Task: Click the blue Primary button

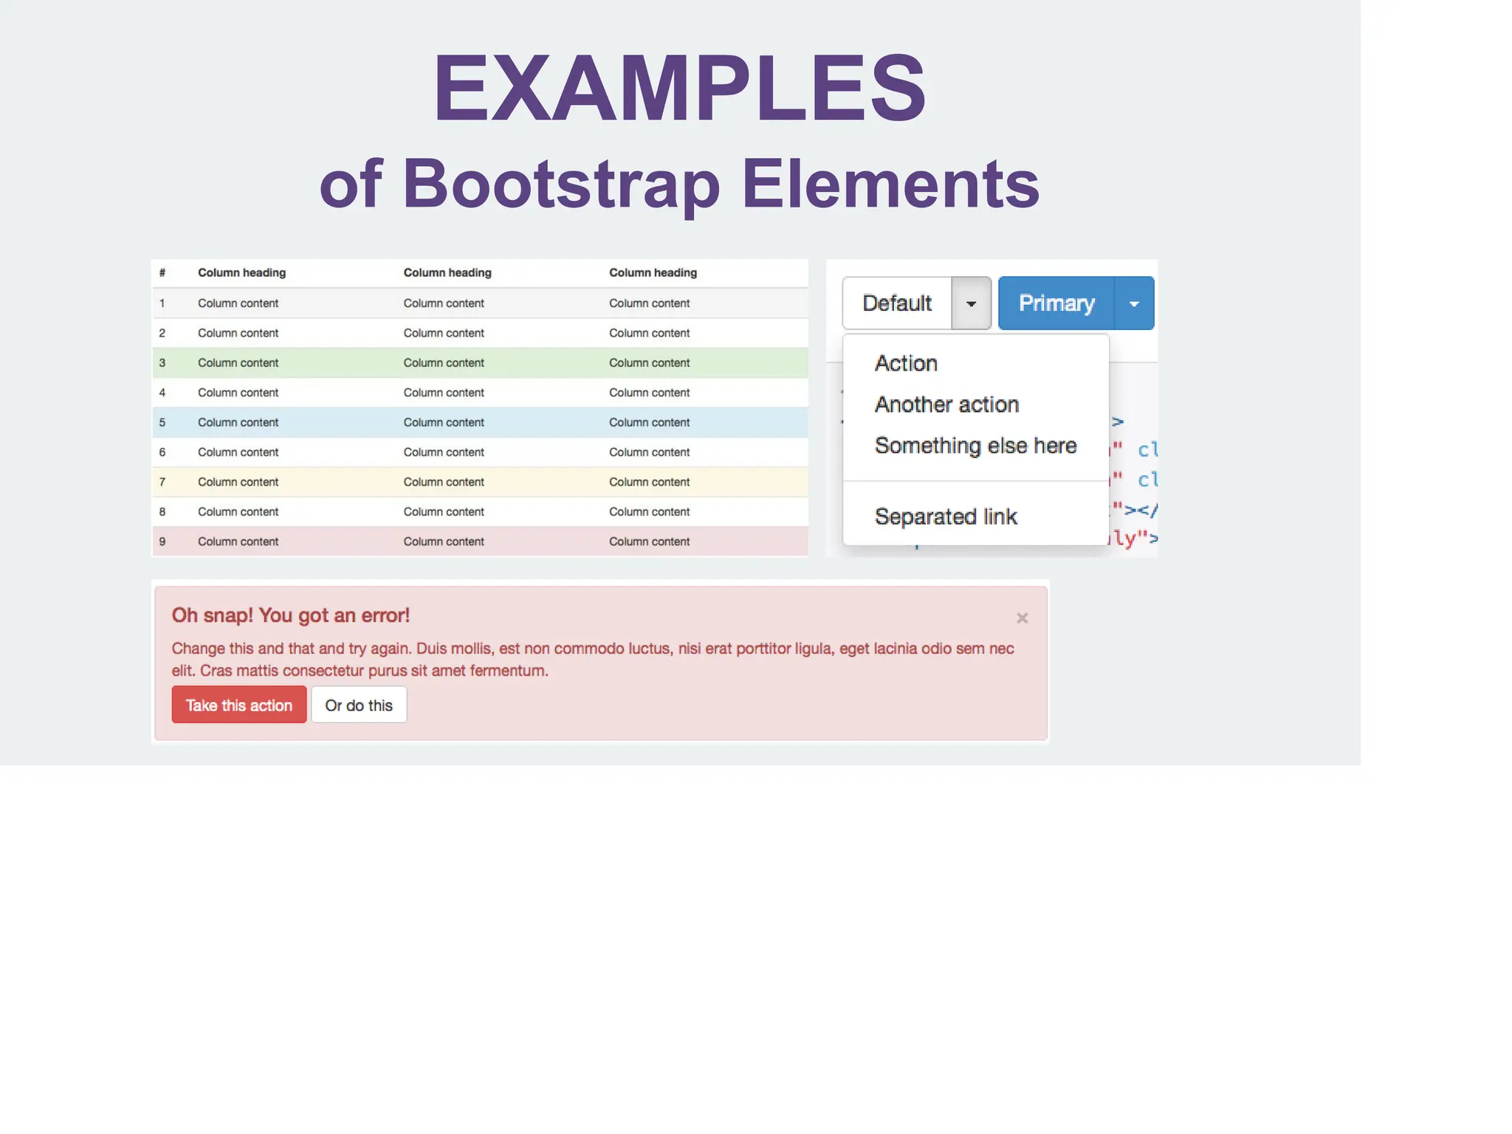Action: (x=1056, y=303)
